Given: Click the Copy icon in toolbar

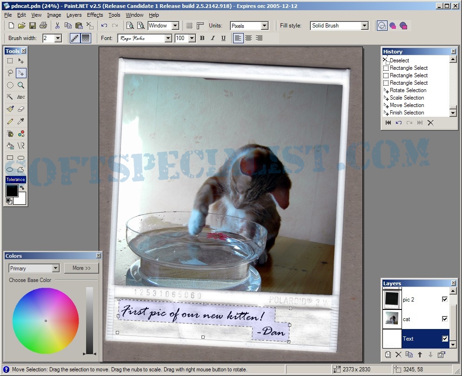Looking at the screenshot, I should pos(68,26).
